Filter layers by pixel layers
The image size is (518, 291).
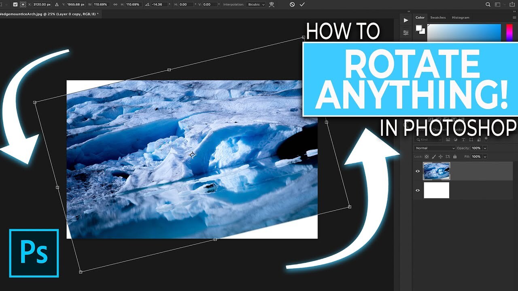tap(448, 139)
